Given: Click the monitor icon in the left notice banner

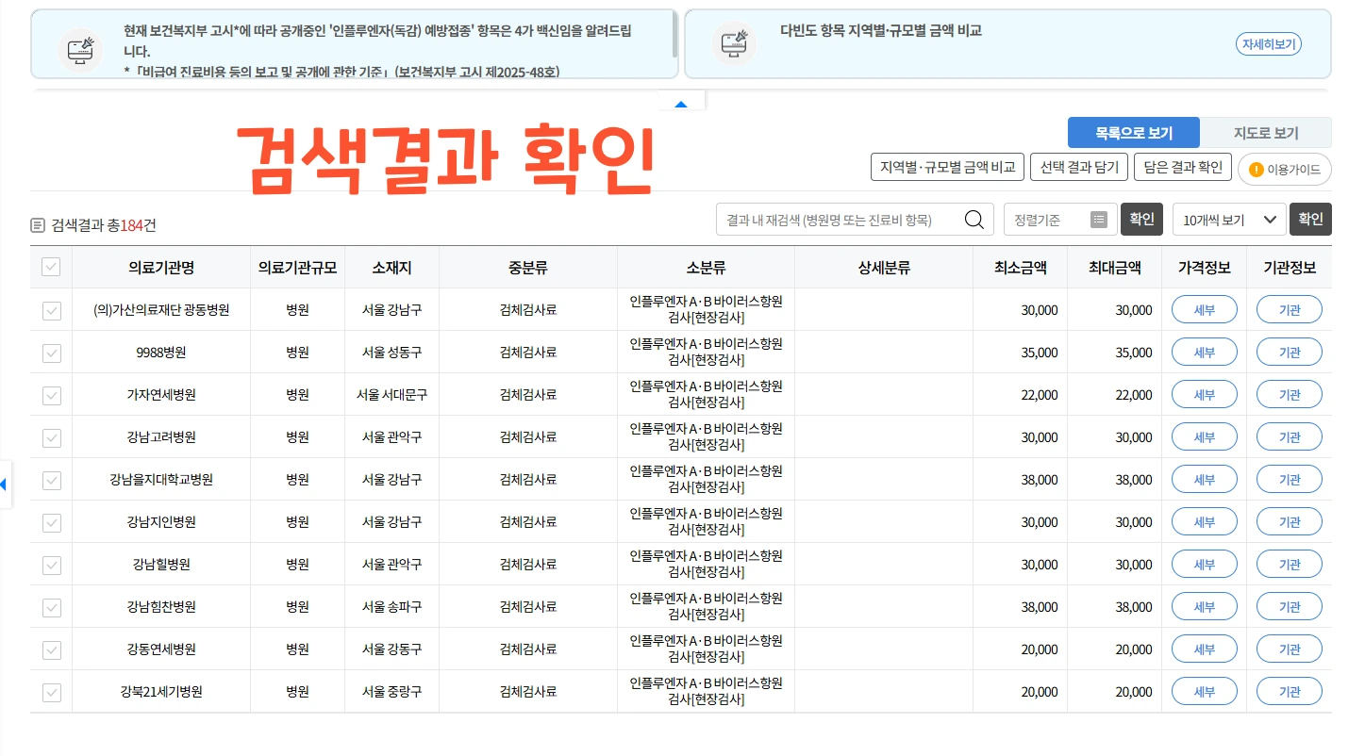Looking at the screenshot, I should click(x=80, y=51).
